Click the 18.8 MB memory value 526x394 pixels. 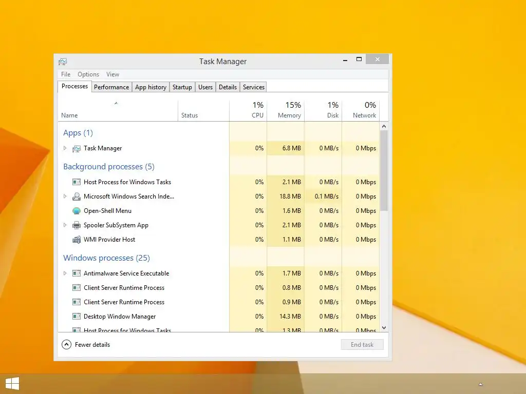(290, 196)
